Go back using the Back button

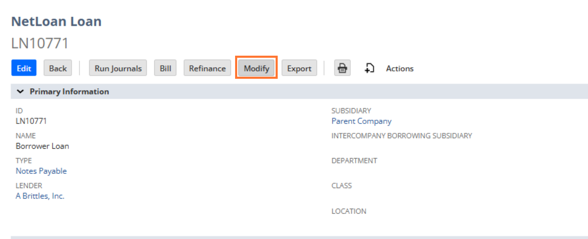58,68
